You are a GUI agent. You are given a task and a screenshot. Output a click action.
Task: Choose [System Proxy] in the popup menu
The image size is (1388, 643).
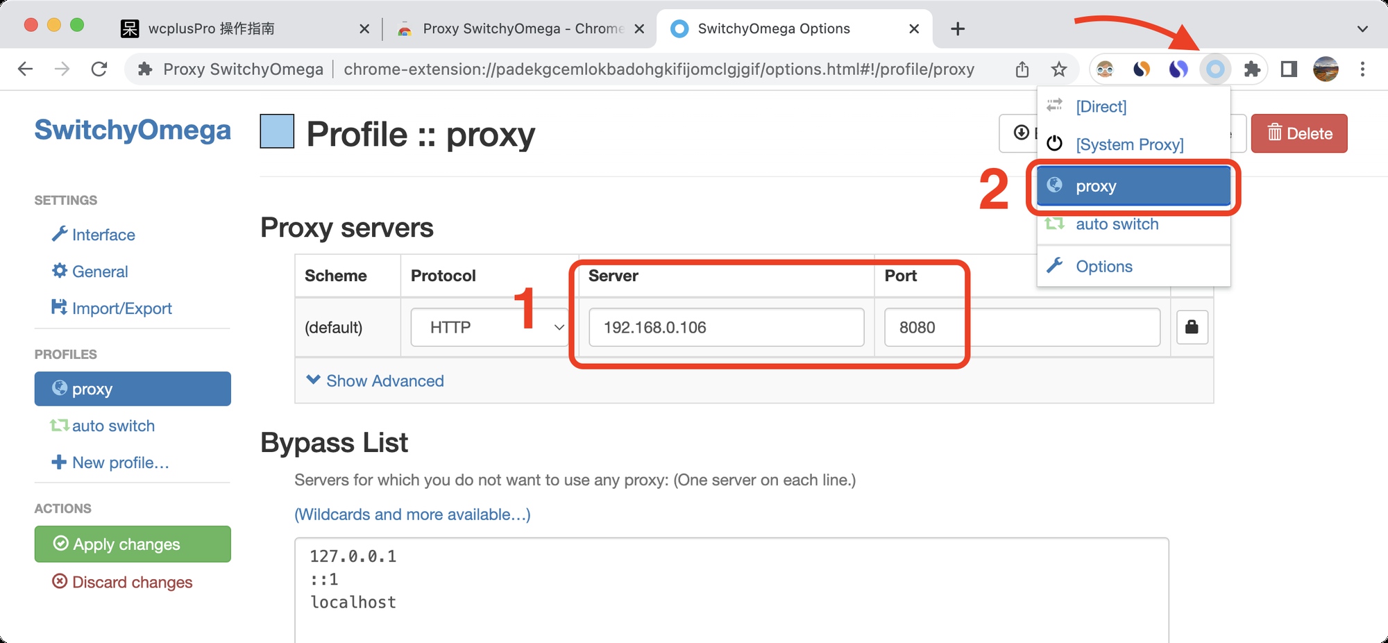[x=1133, y=144]
